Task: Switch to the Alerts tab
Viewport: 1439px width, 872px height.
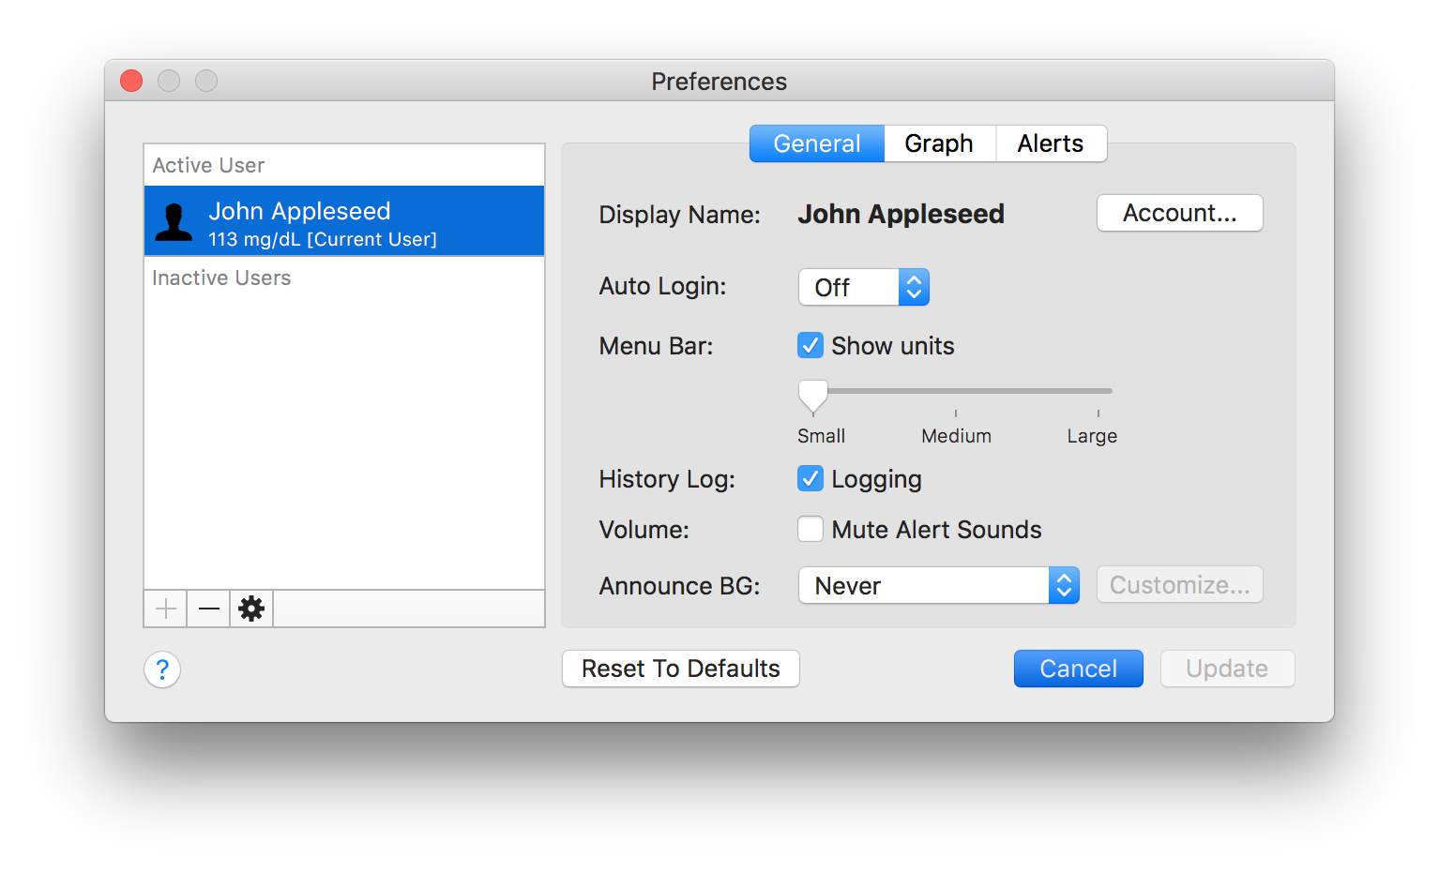Action: click(1051, 143)
